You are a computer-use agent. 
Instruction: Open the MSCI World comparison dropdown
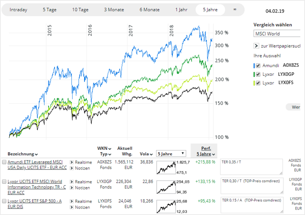[277, 34]
